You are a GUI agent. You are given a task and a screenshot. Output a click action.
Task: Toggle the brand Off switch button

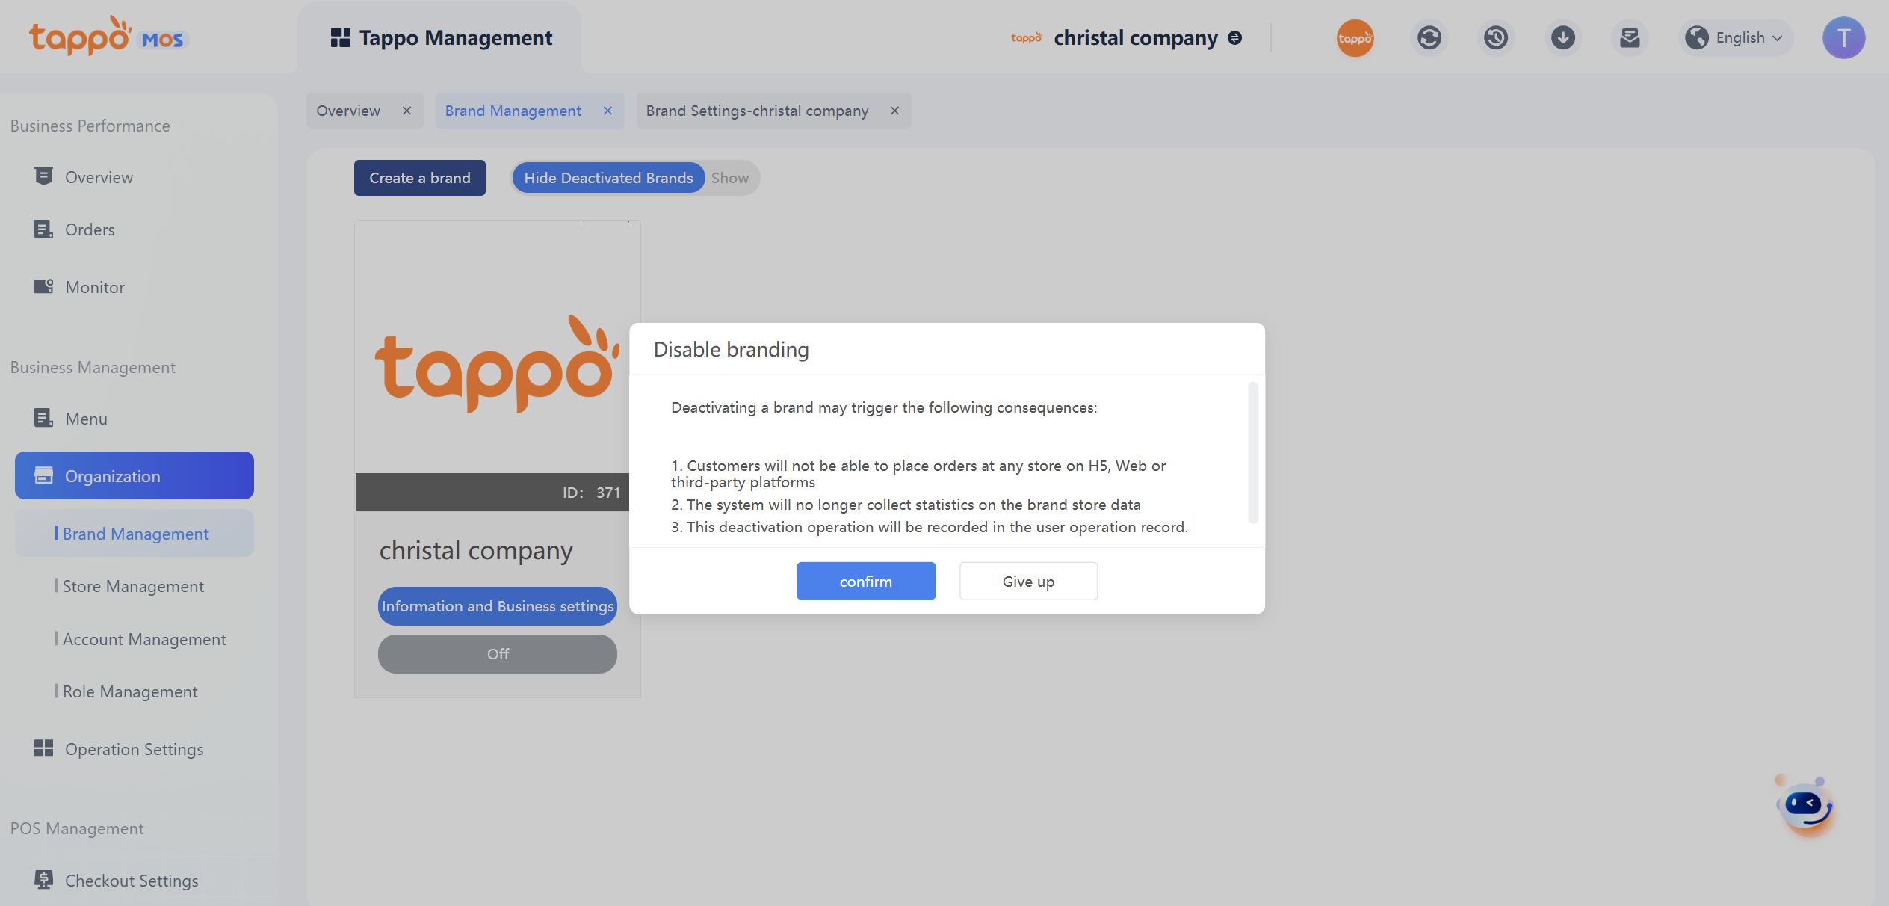coord(498,654)
